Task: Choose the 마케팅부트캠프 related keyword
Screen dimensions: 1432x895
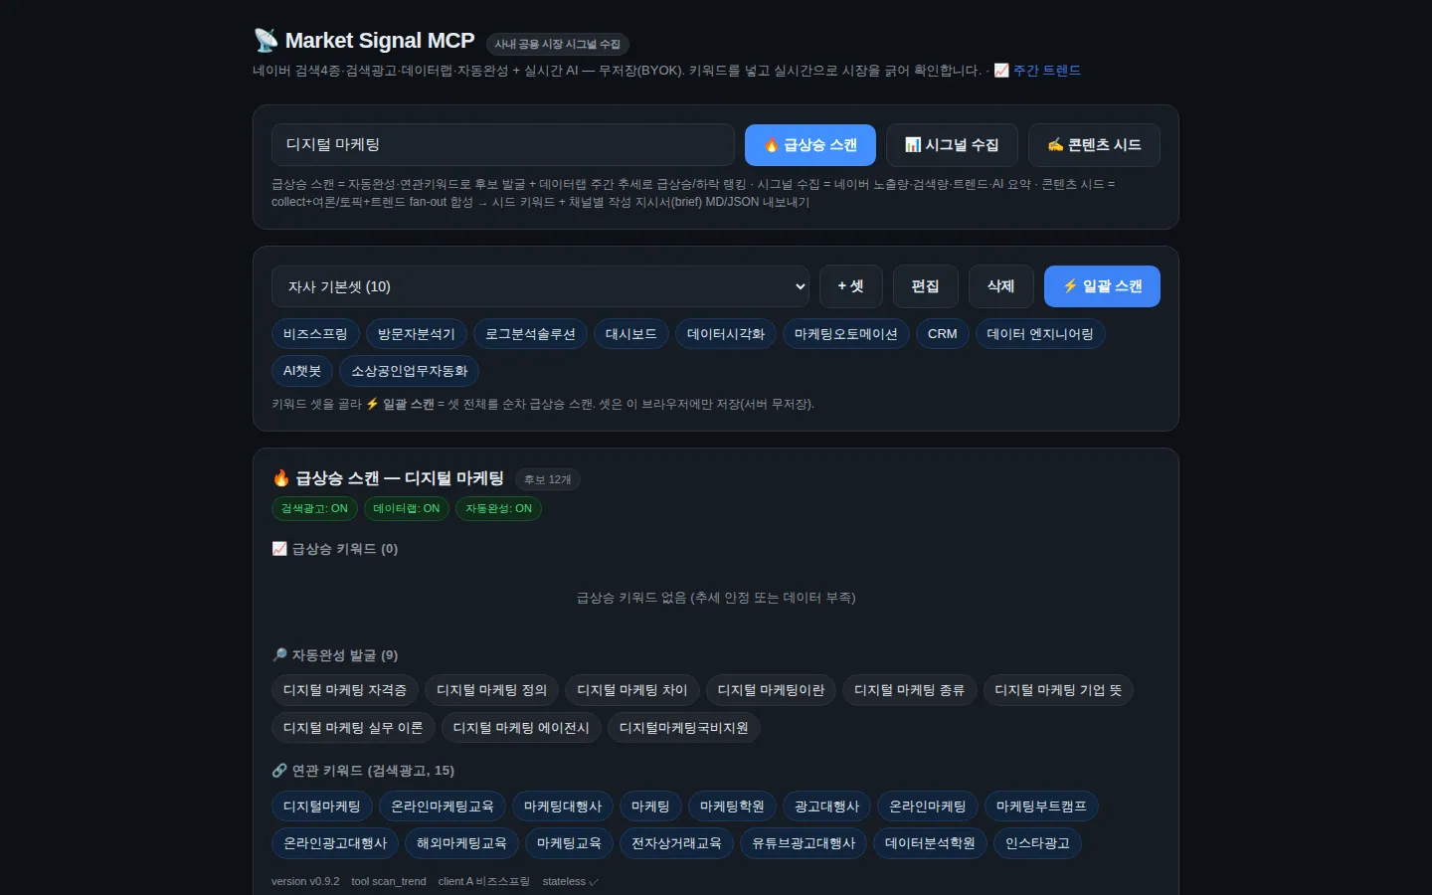Action: coord(1041,806)
